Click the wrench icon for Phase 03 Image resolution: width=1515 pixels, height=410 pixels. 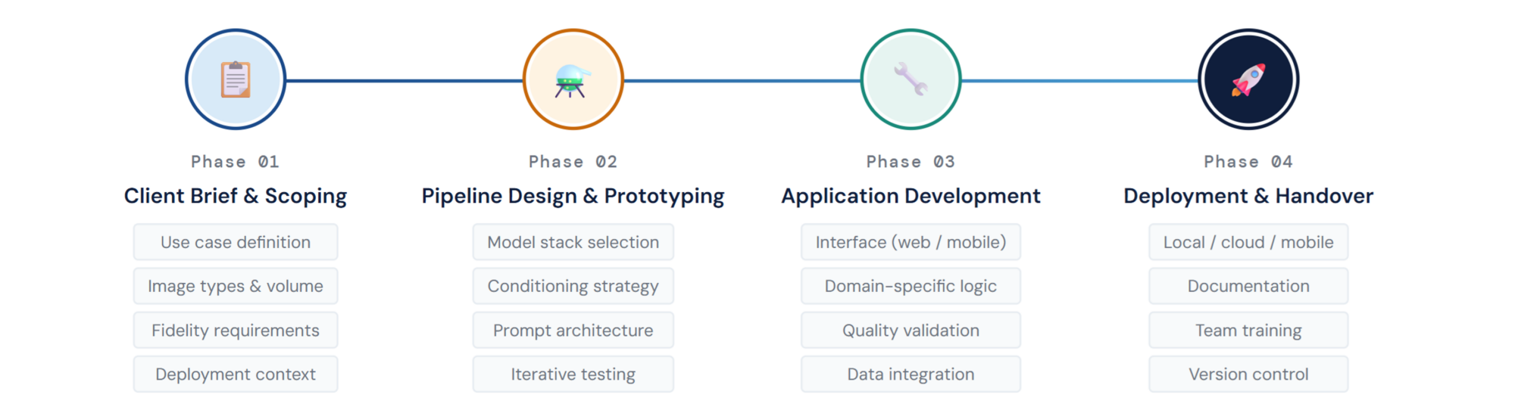[x=911, y=79]
